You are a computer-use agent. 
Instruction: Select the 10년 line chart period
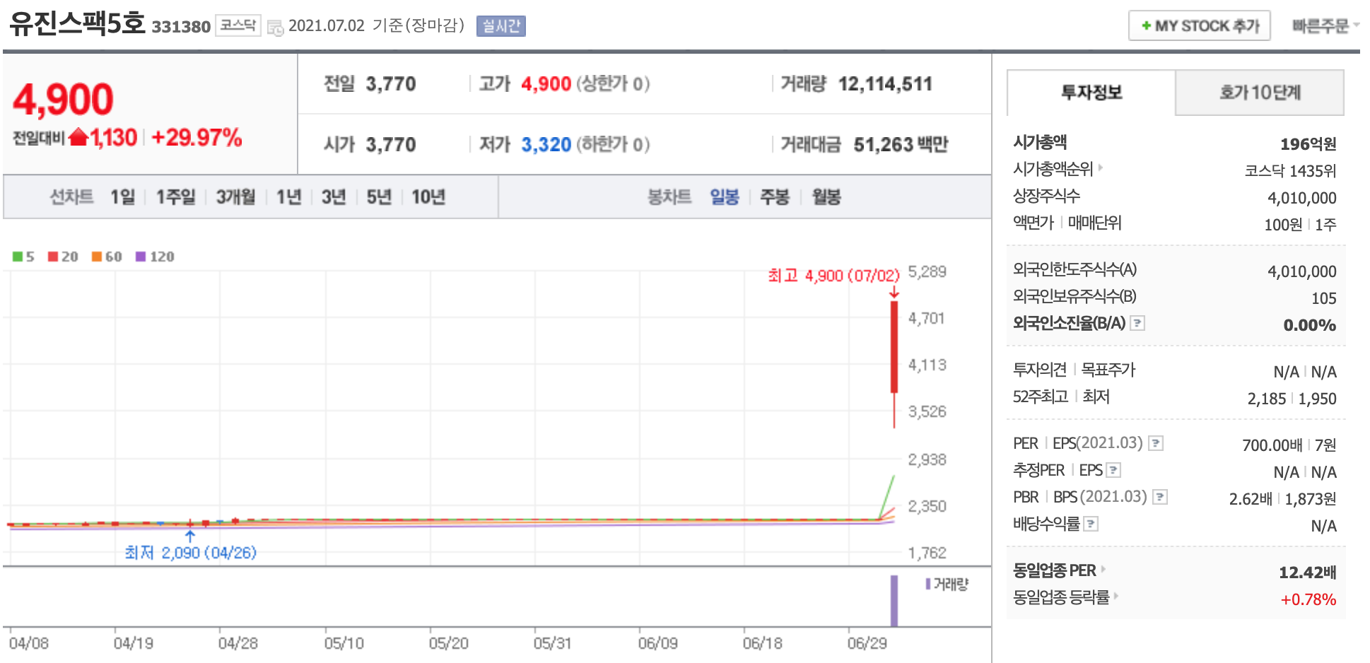coord(428,196)
